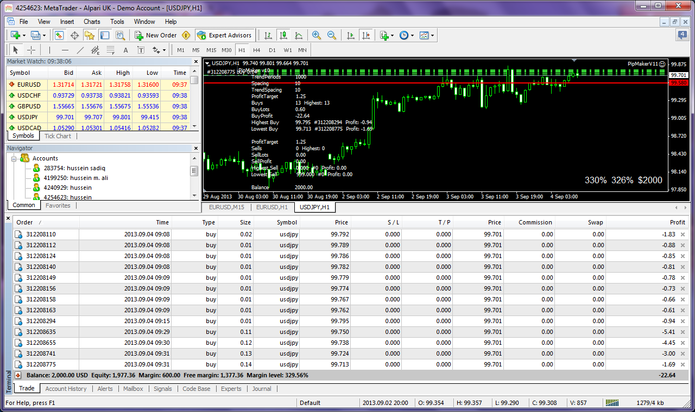
Task: Close the Market Watch panel
Action: [196, 61]
